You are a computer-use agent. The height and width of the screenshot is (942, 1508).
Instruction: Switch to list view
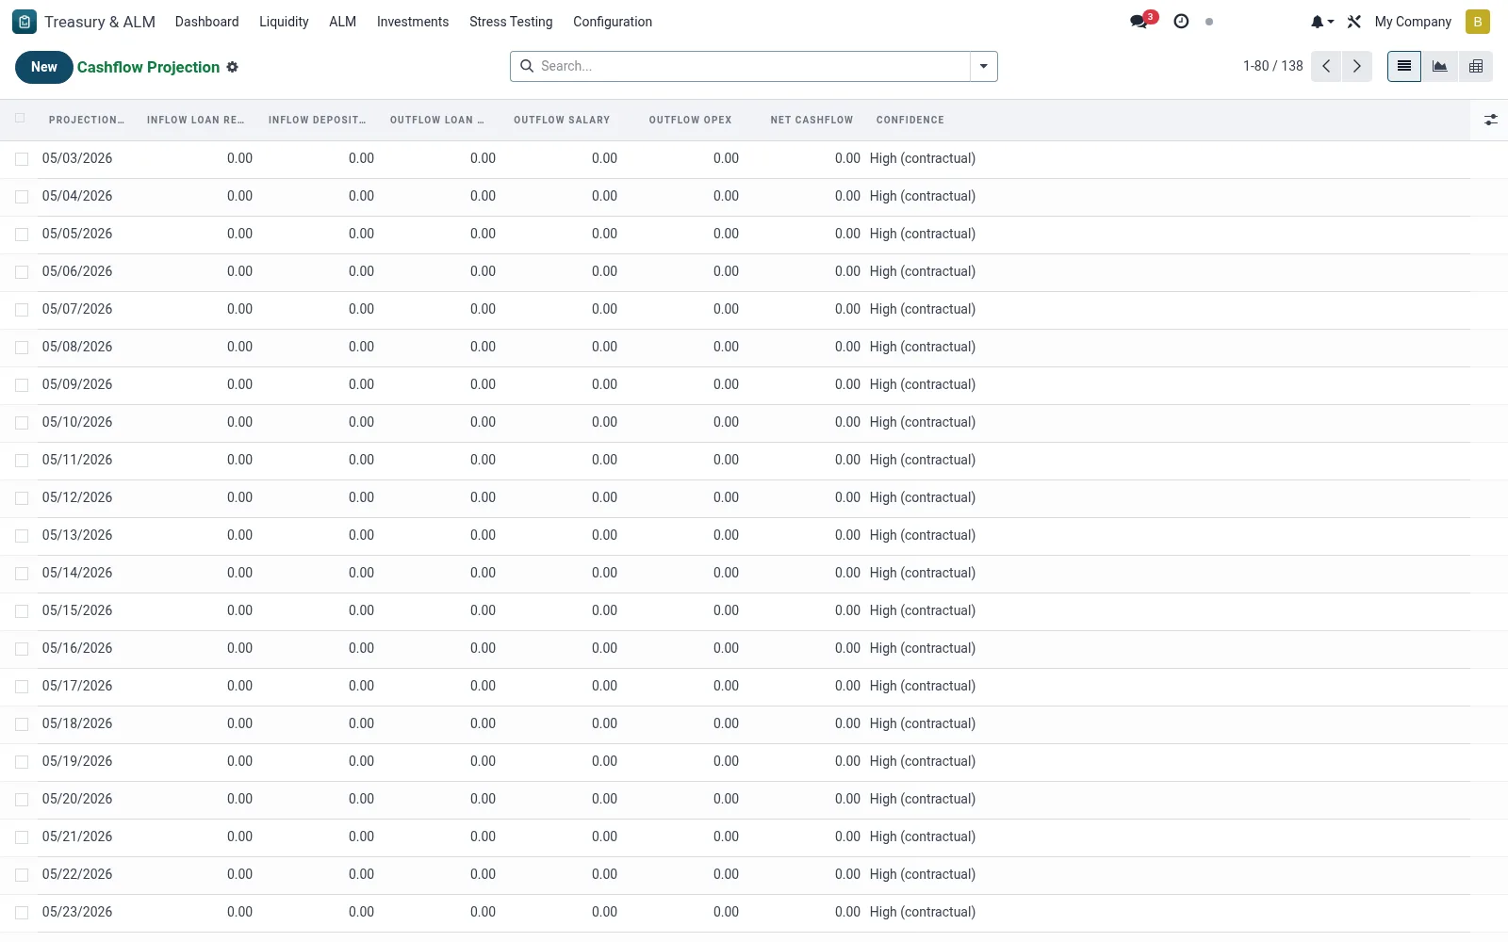tap(1404, 66)
